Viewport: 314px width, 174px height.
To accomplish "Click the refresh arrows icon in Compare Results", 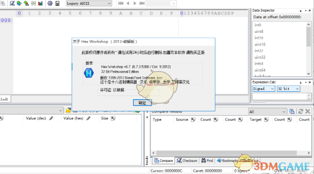I will pyautogui.click(x=301, y=111).
